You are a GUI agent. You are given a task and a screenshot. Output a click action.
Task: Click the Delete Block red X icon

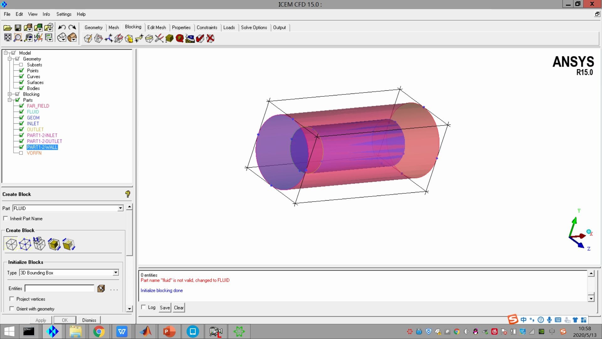pyautogui.click(x=210, y=39)
